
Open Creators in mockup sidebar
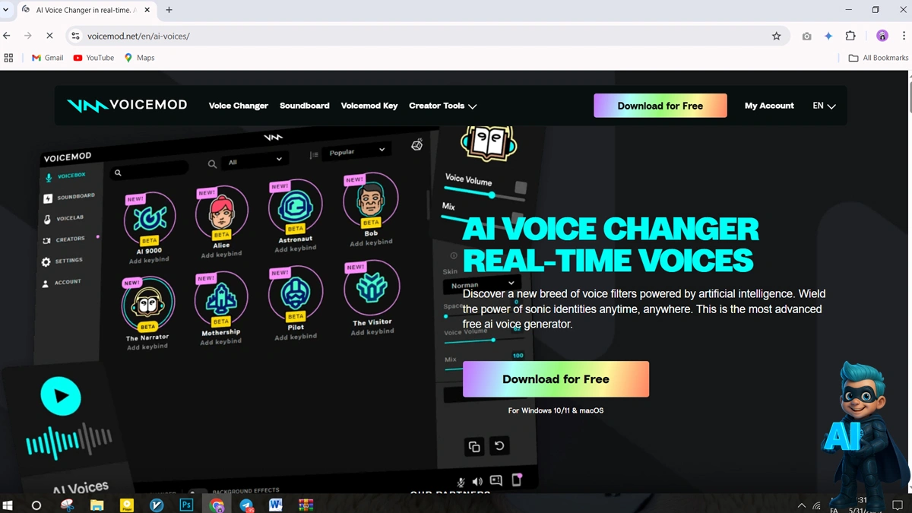pyautogui.click(x=64, y=239)
